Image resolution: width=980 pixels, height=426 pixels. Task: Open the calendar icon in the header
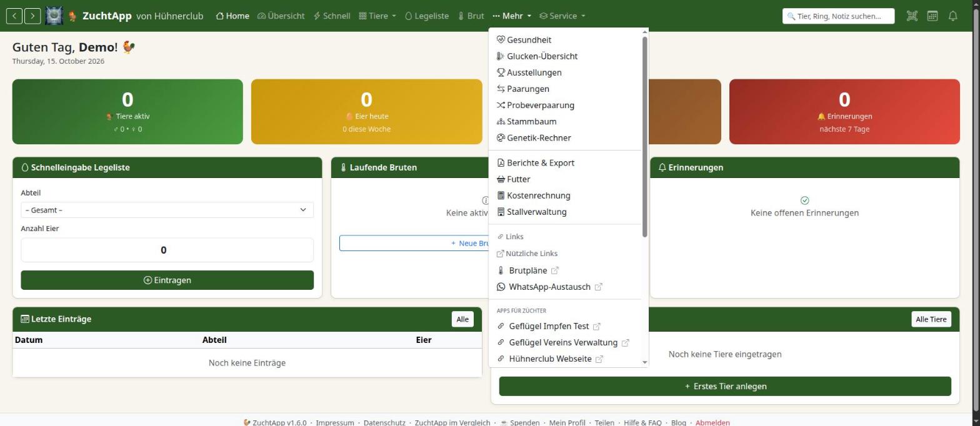(932, 16)
